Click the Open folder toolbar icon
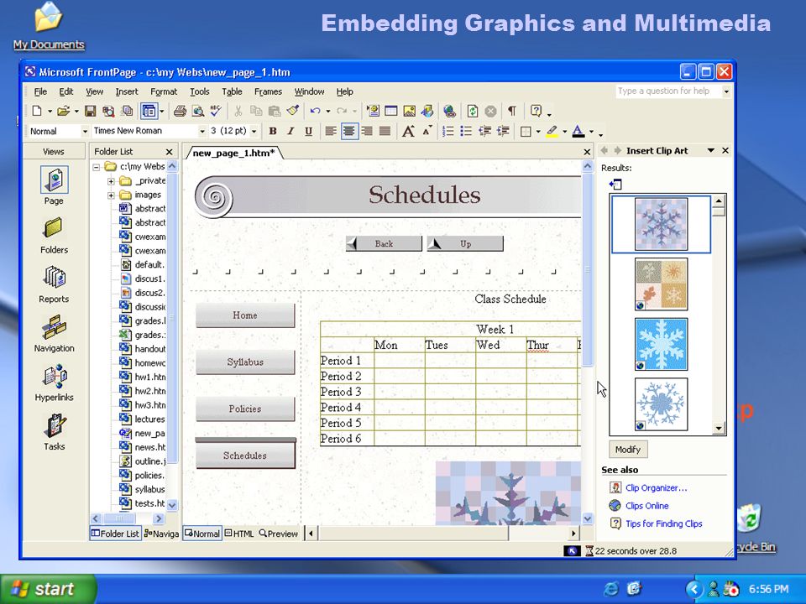Viewport: 806px width, 604px height. pyautogui.click(x=63, y=111)
